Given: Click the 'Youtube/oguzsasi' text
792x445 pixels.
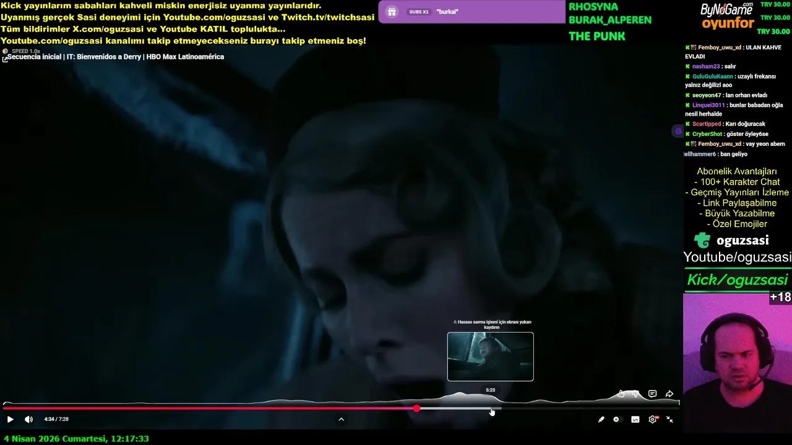Looking at the screenshot, I should [x=738, y=257].
